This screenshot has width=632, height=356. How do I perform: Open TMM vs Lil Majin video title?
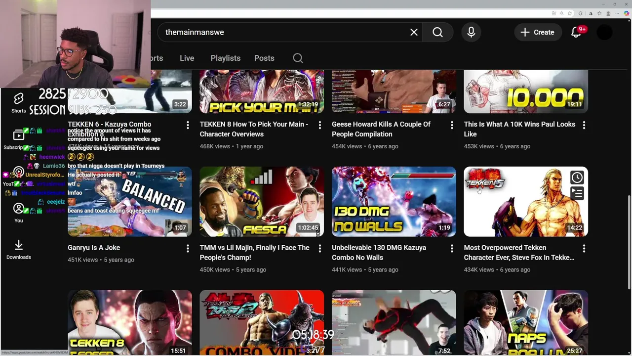tap(254, 252)
